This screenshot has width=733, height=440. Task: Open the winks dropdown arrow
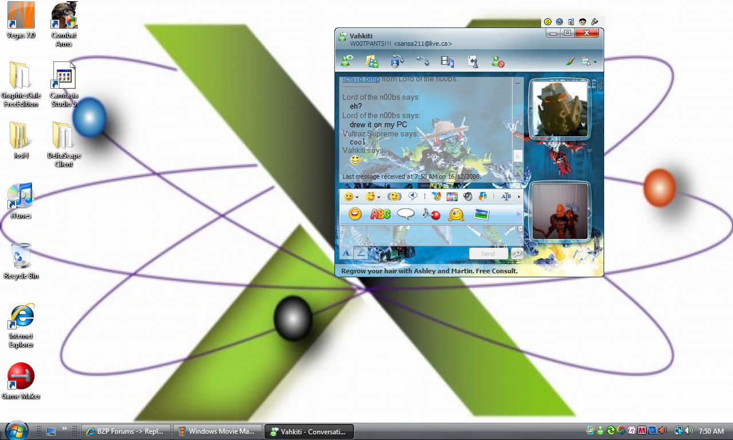pyautogui.click(x=379, y=197)
